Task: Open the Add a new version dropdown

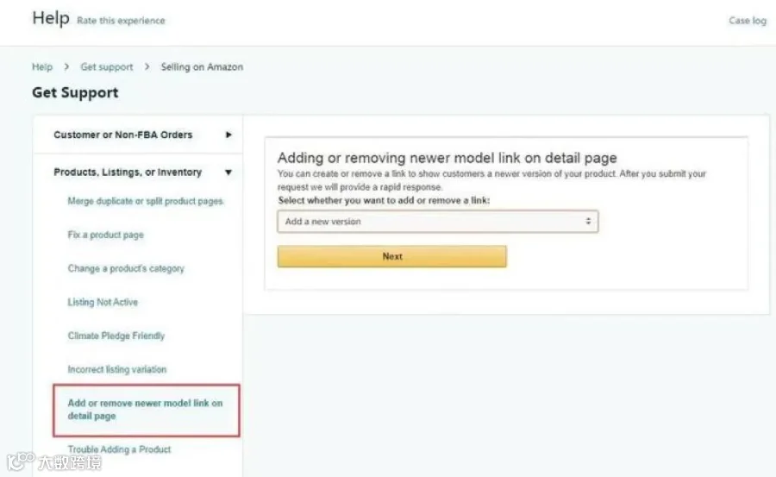Action: pos(438,222)
